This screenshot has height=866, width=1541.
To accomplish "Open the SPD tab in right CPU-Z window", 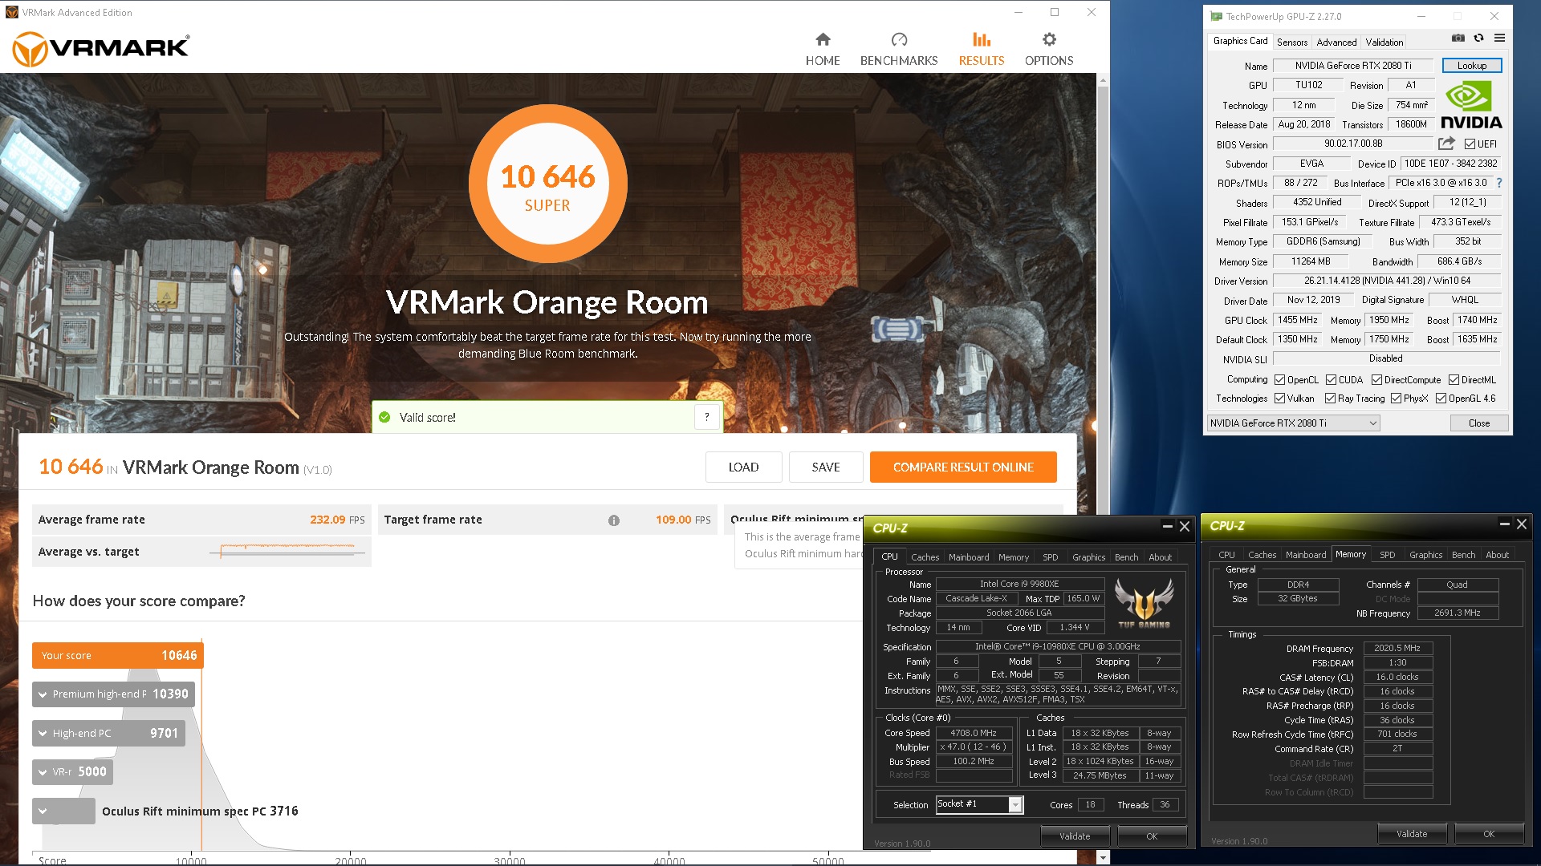I will 1387,555.
